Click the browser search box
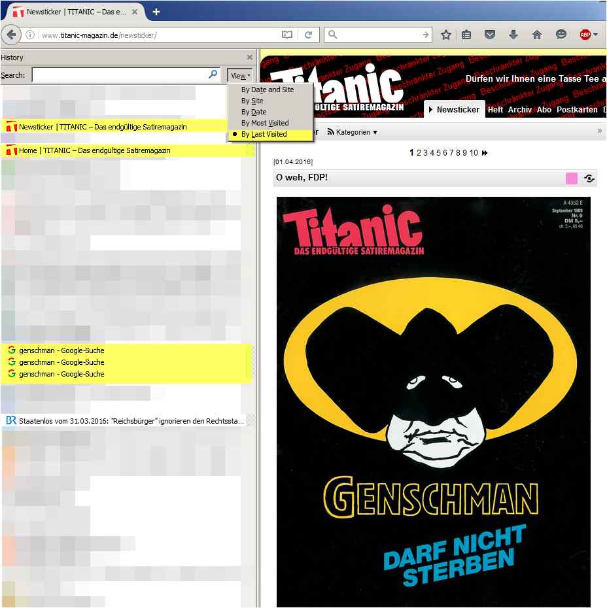The width and height of the screenshot is (607, 608). (x=378, y=35)
